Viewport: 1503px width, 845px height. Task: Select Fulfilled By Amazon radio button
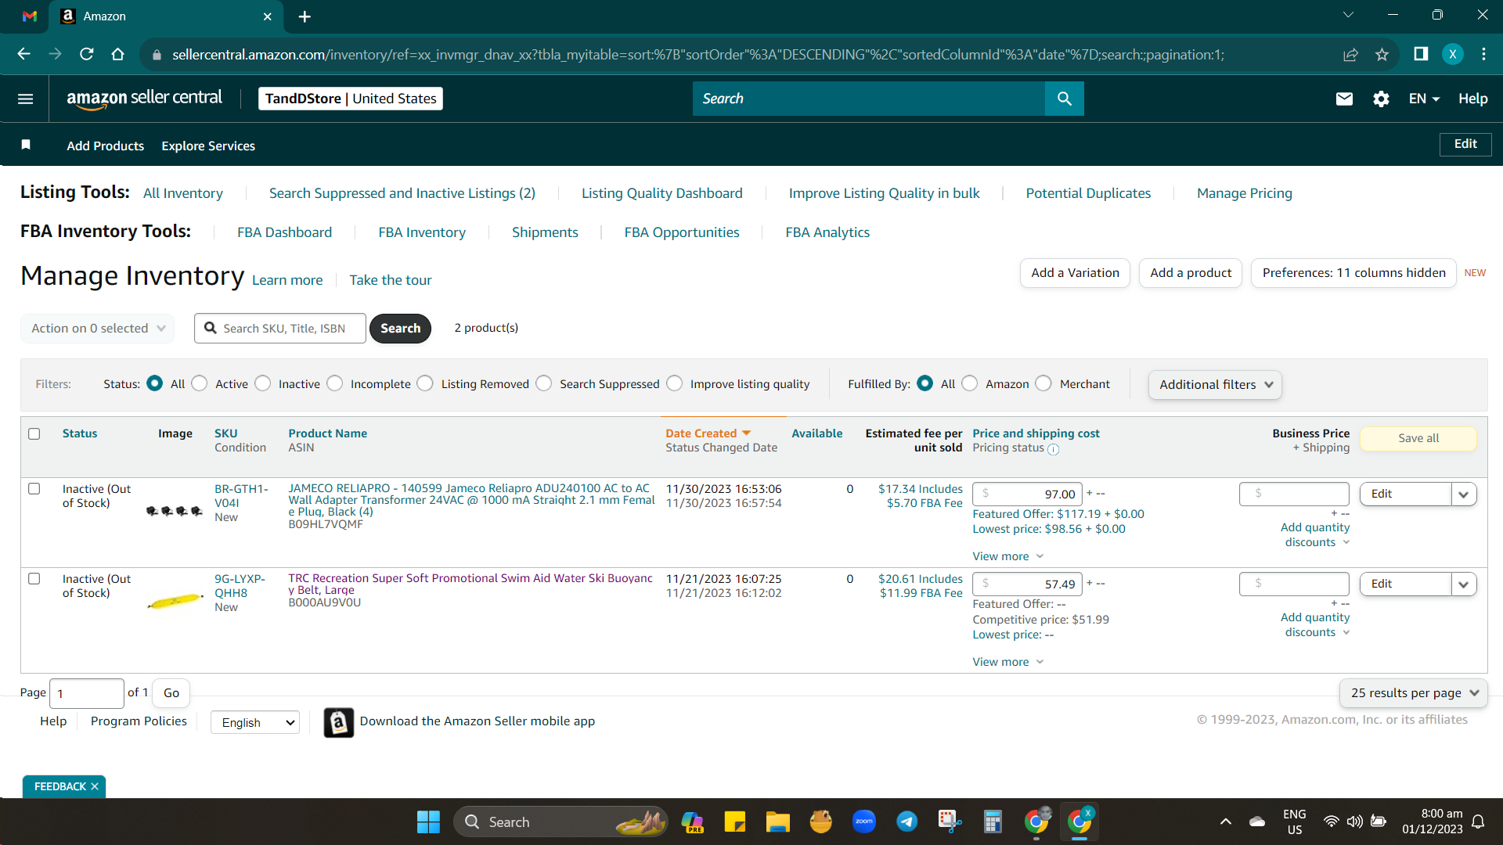tap(970, 383)
